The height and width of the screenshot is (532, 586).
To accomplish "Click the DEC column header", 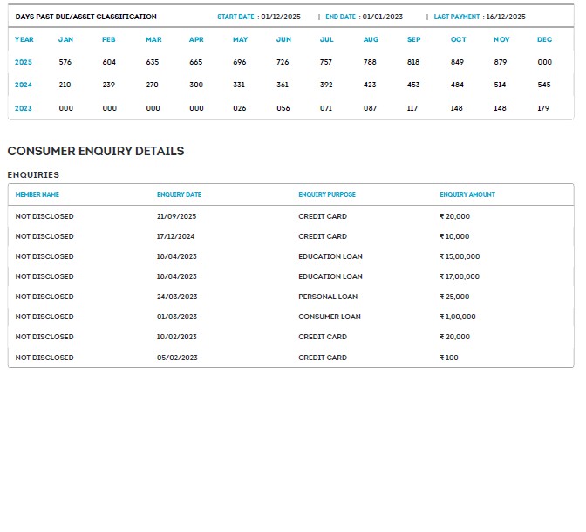I will (544, 39).
